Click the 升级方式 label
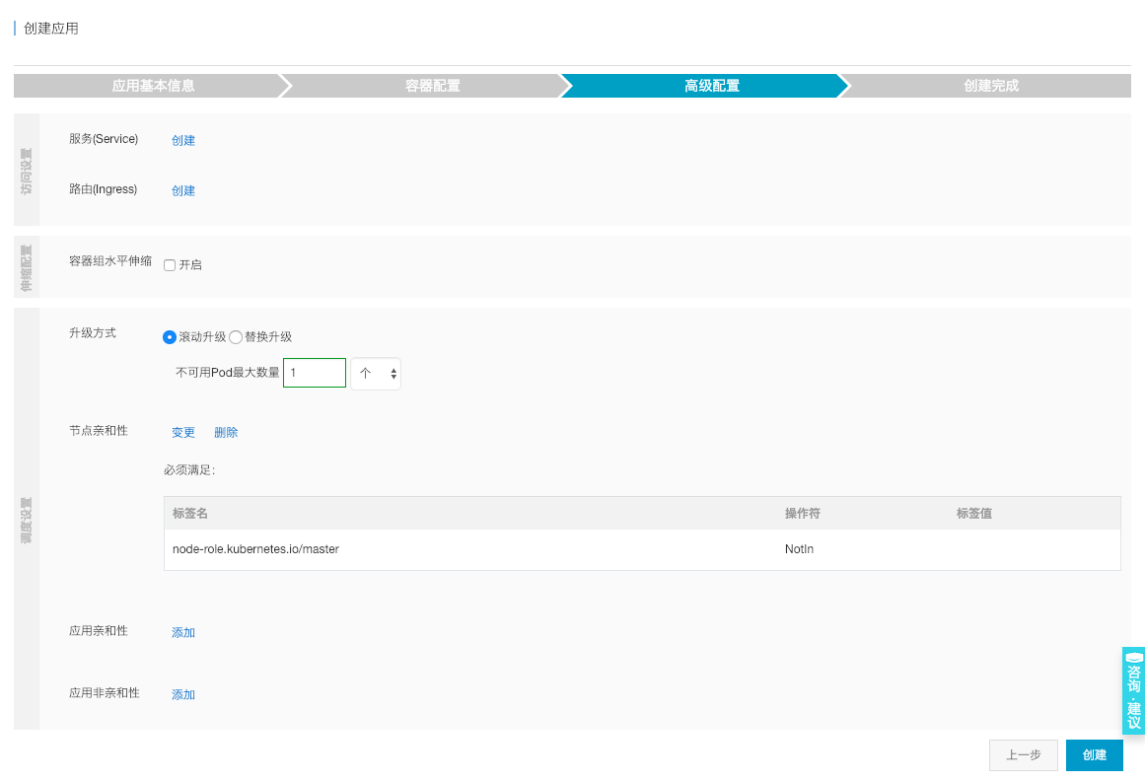Image resolution: width=1145 pixels, height=782 pixels. coord(93,333)
